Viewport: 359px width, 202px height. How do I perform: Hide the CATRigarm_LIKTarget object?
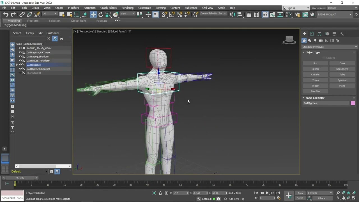(20, 52)
